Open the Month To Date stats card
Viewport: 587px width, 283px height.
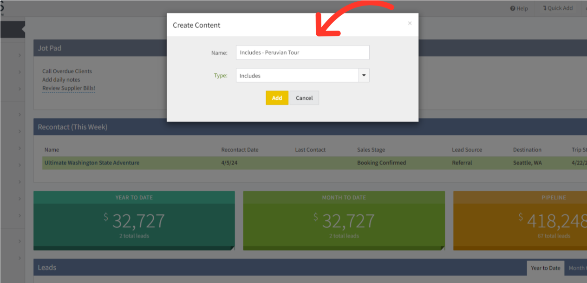pos(344,221)
